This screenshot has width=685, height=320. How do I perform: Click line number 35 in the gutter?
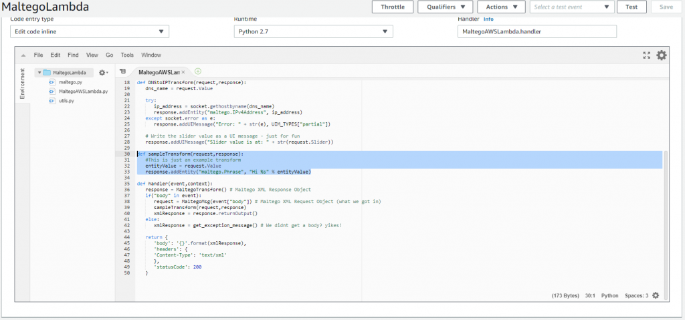coord(127,183)
